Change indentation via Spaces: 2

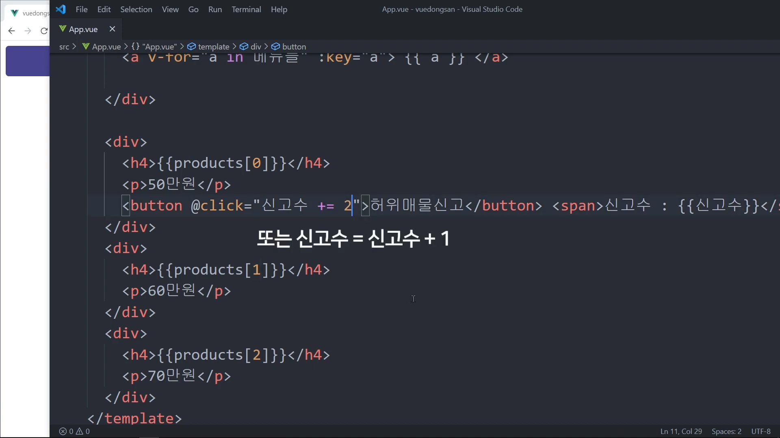pos(726,432)
